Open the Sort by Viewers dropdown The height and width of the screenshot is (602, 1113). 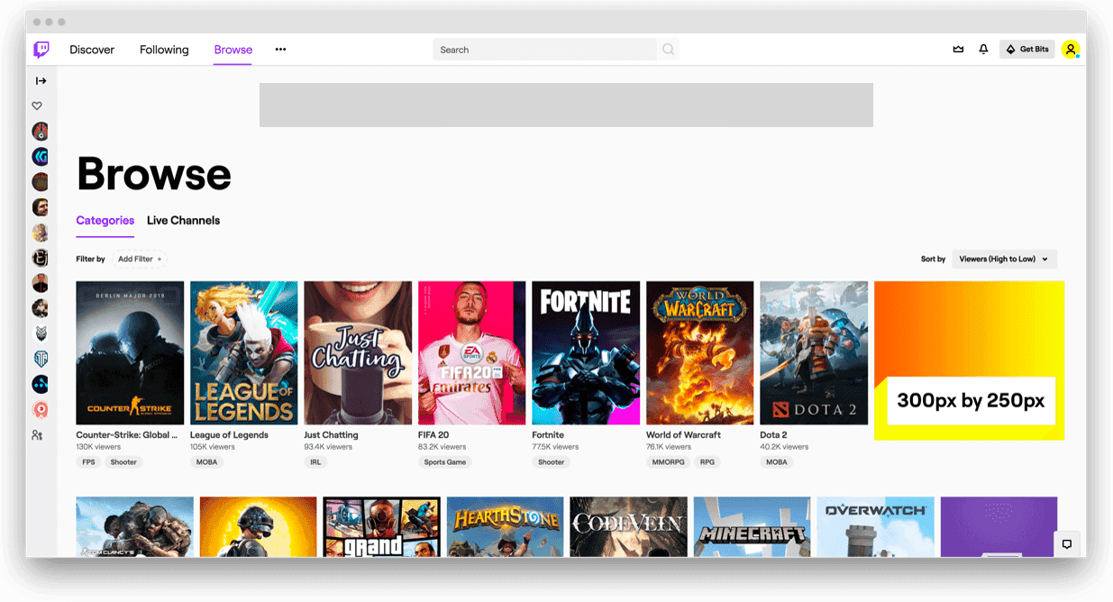[x=1004, y=260]
